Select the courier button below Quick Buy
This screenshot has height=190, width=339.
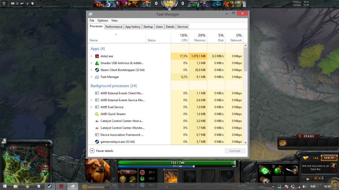[x=307, y=179]
